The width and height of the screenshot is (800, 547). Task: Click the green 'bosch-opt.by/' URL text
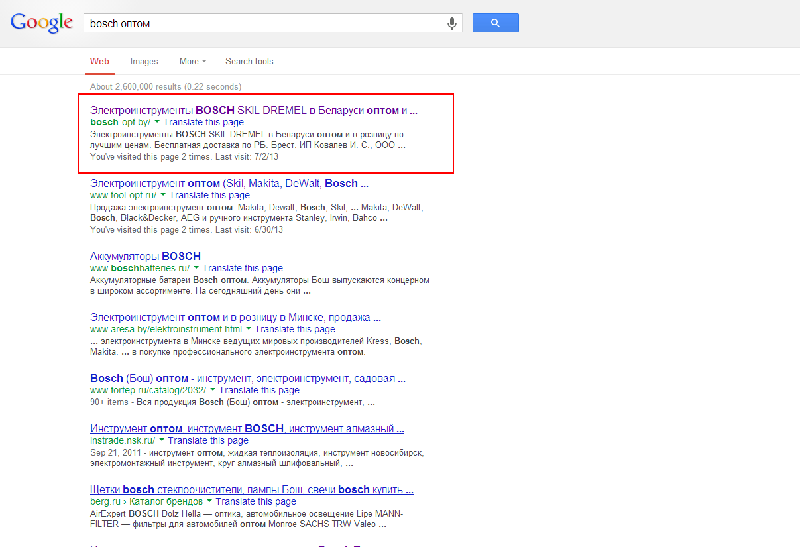click(121, 122)
